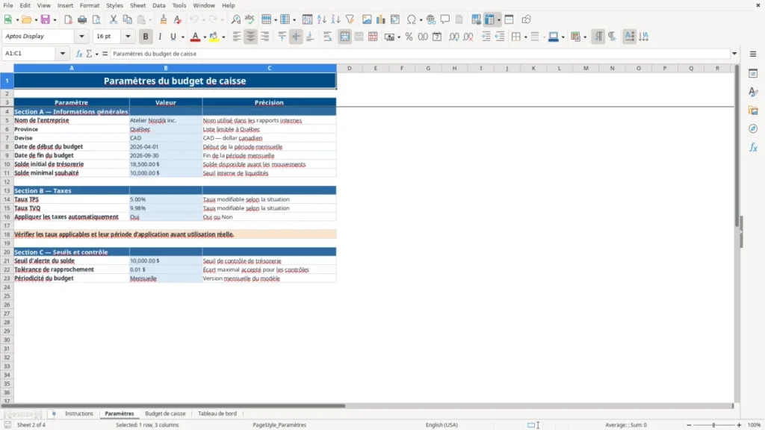Open the font name dropdown

tap(81, 36)
